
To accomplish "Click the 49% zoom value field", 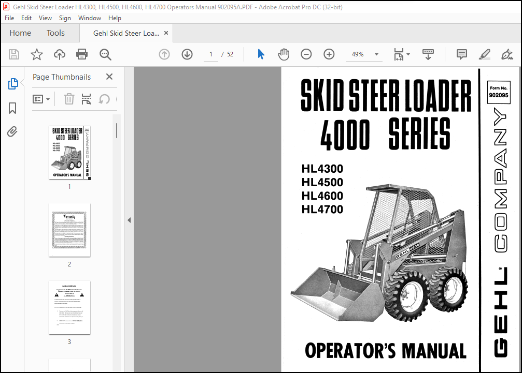I will (358, 54).
